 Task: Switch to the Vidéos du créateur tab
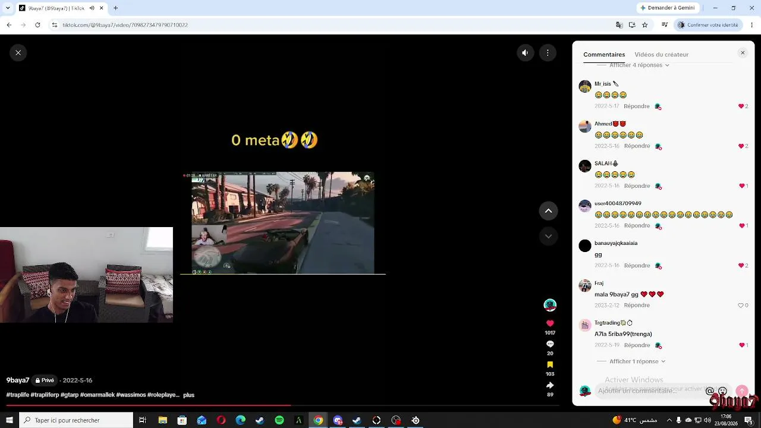click(x=661, y=55)
